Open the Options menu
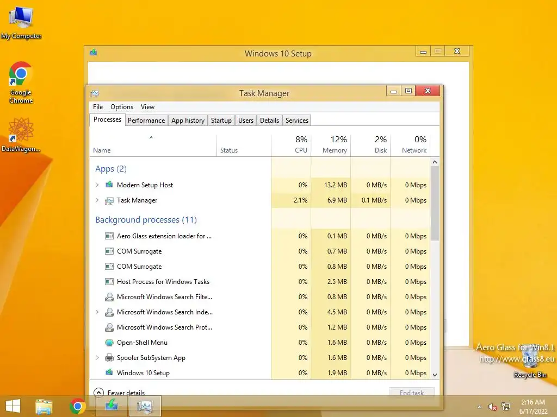Viewport: 557px width, 417px height. (x=122, y=107)
